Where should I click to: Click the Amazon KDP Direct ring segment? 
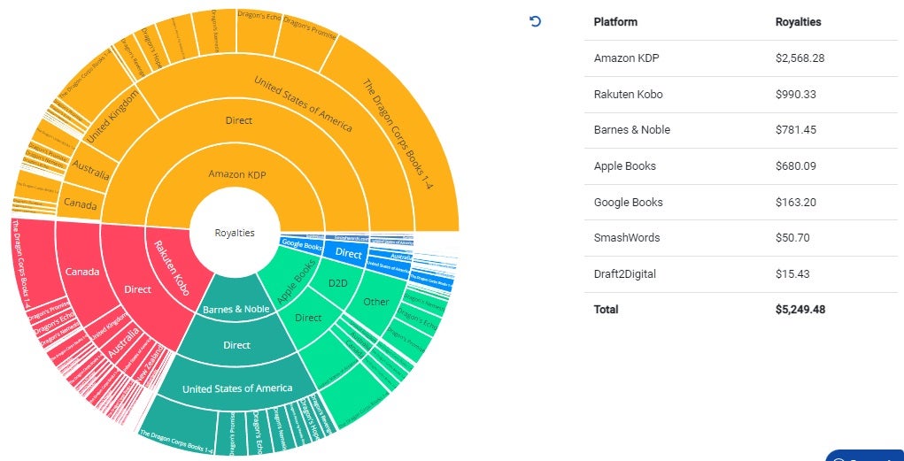[x=238, y=120]
